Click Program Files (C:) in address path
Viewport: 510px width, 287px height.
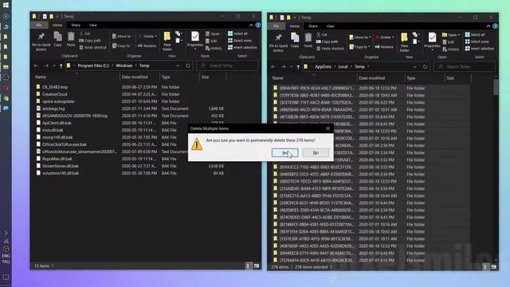coord(93,65)
